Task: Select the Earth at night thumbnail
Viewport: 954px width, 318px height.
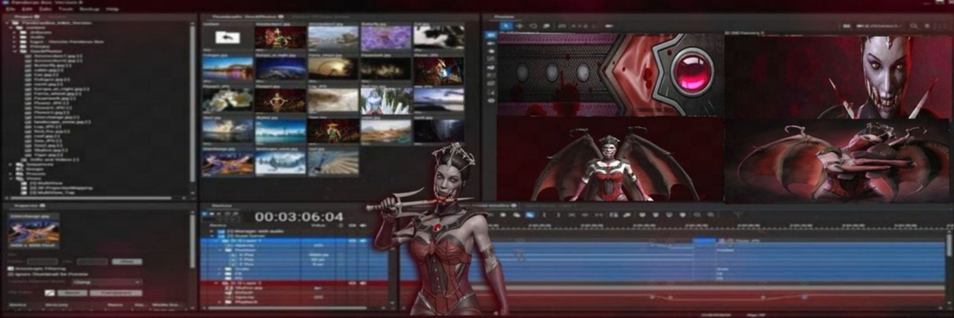Action: pos(280,68)
